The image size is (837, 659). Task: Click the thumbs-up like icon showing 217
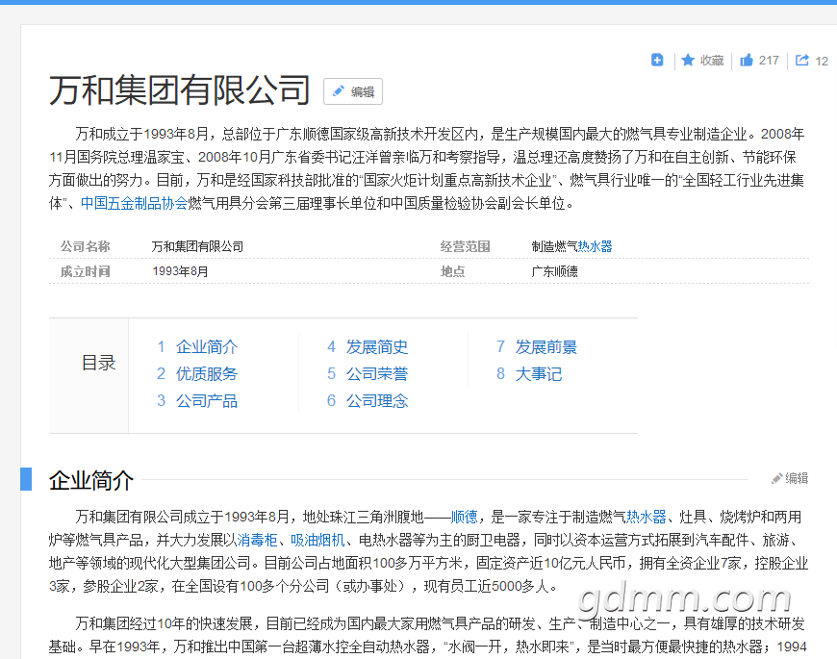point(747,60)
